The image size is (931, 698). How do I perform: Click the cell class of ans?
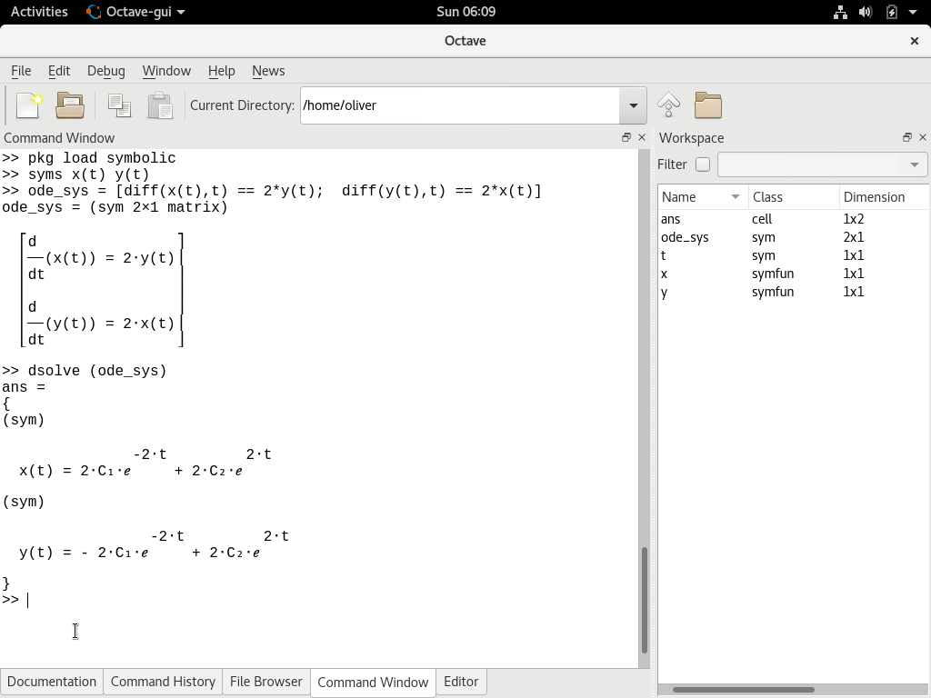pos(762,219)
